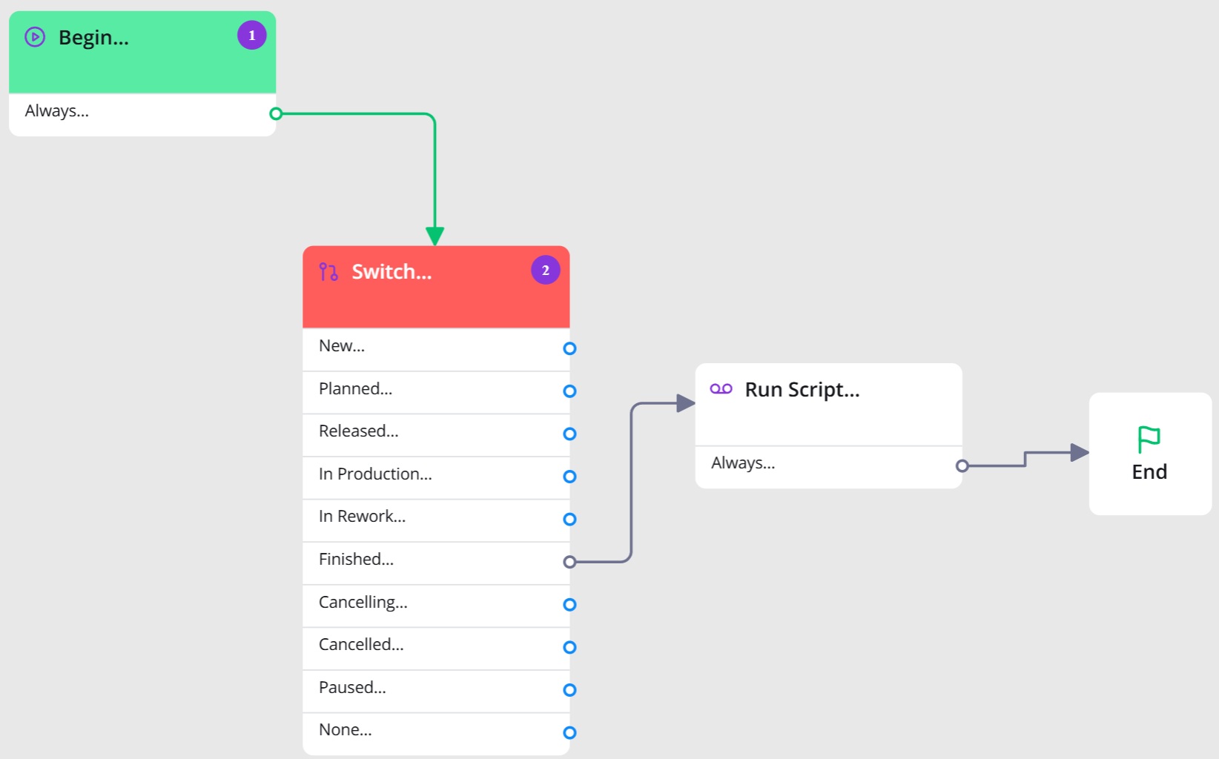
Task: Click the play icon on Begin node
Action: pos(35,37)
